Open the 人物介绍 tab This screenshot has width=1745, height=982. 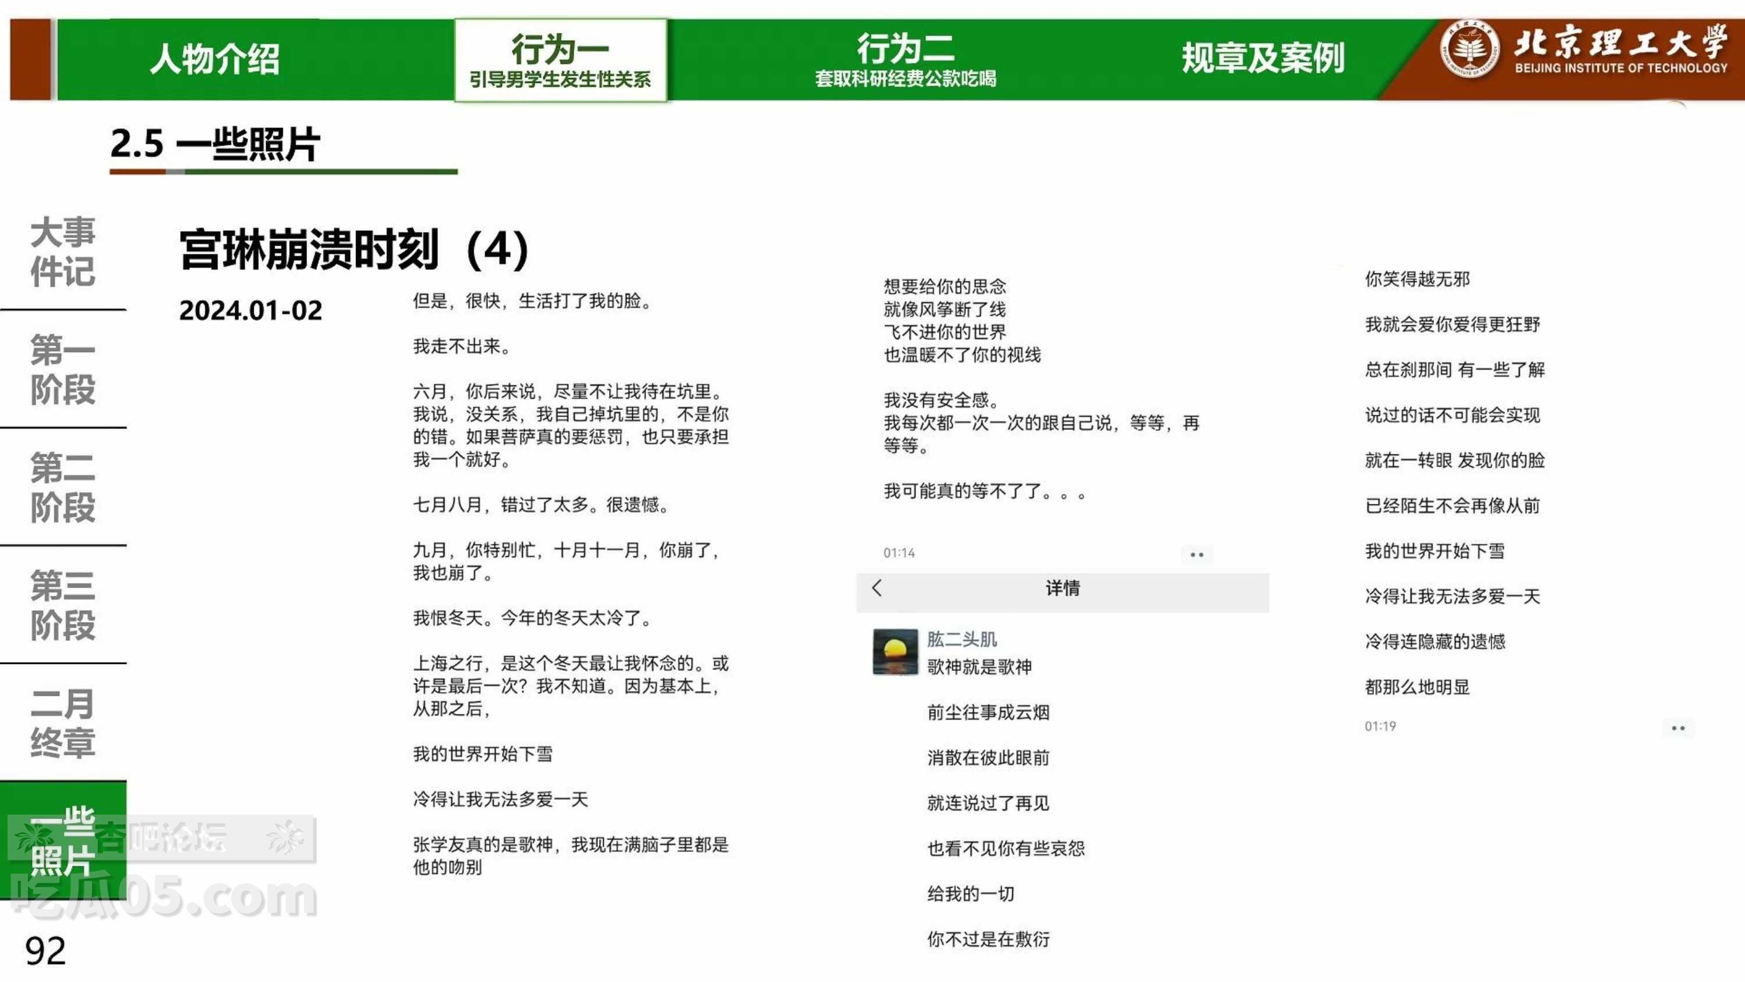[x=214, y=59]
